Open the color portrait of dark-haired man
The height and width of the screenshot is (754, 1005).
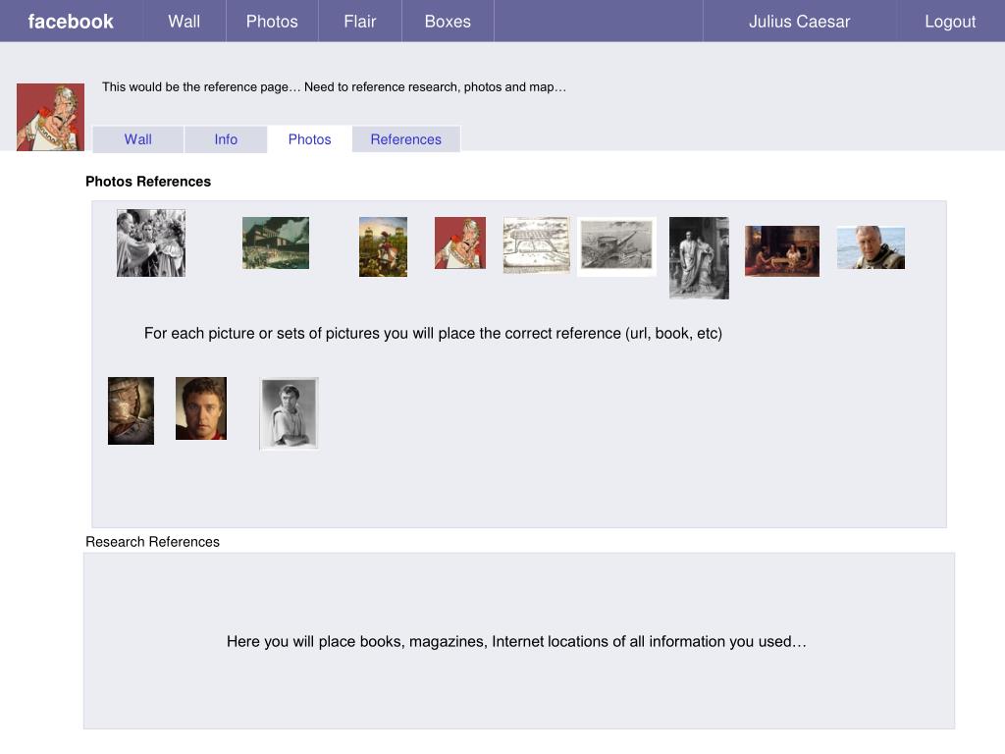point(201,408)
